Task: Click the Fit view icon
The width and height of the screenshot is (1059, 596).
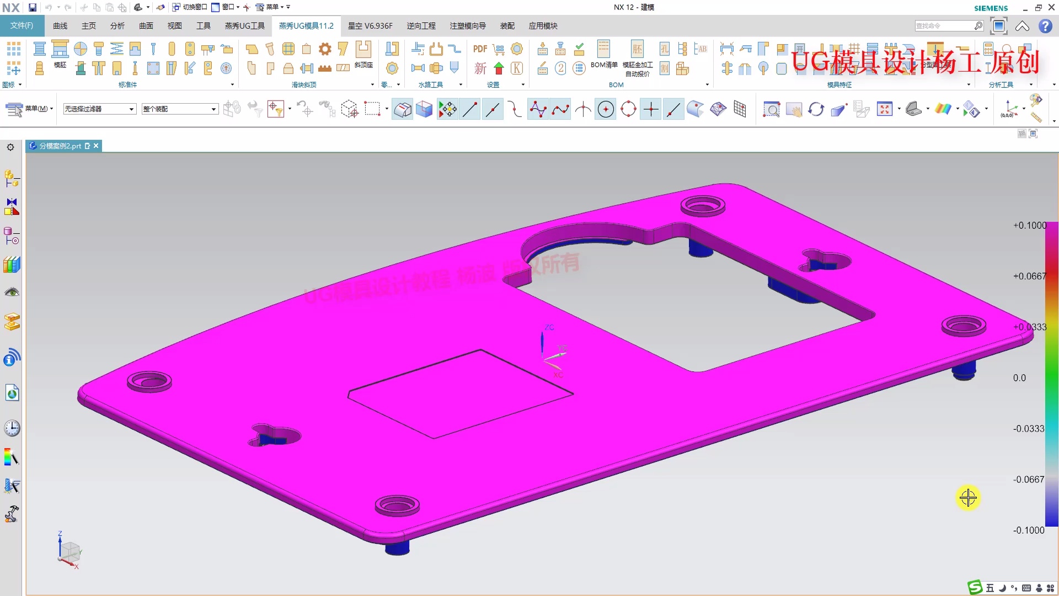Action: [885, 109]
